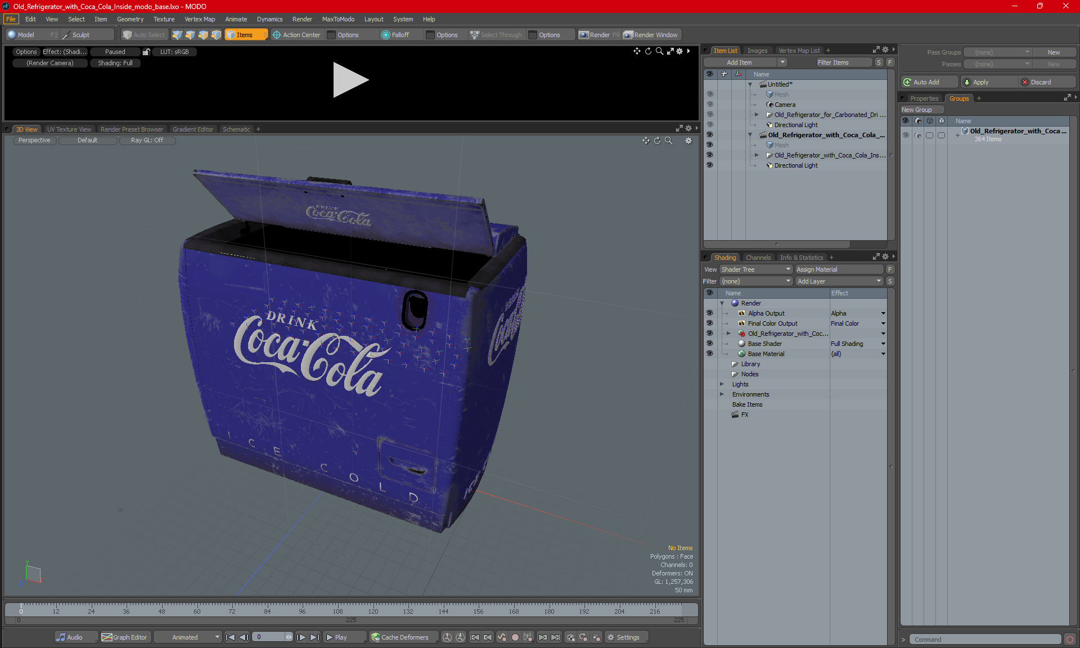
Task: Click the Apply button
Action: pos(989,82)
